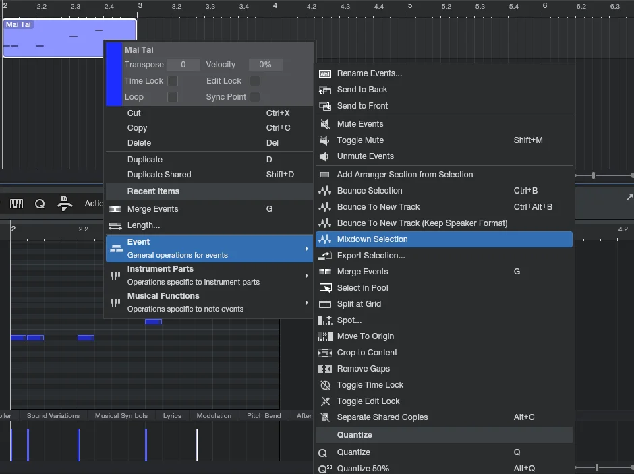Click the Add Arranger Section icon
The width and height of the screenshot is (634, 474).
(x=324, y=175)
